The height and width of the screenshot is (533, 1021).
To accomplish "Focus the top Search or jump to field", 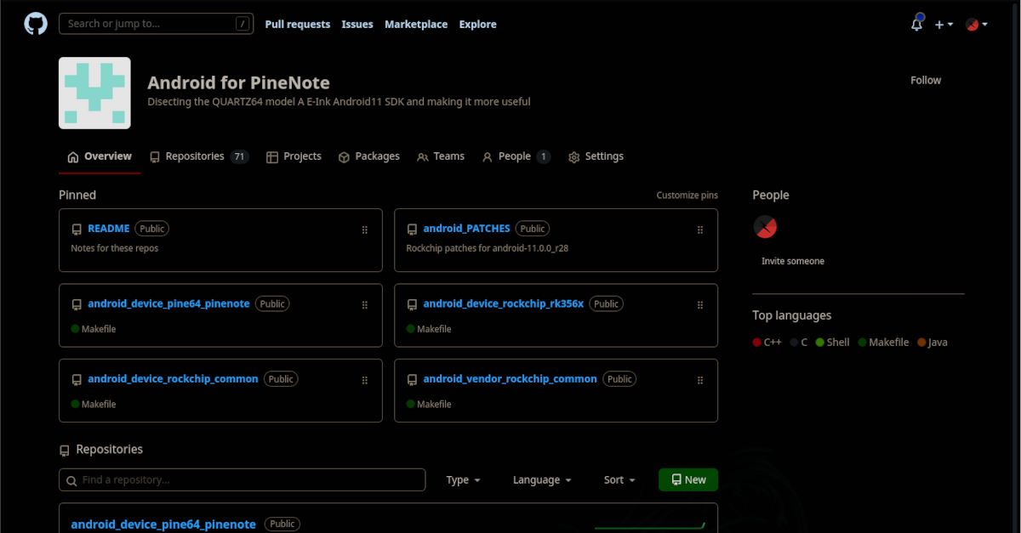I will 157,24.
